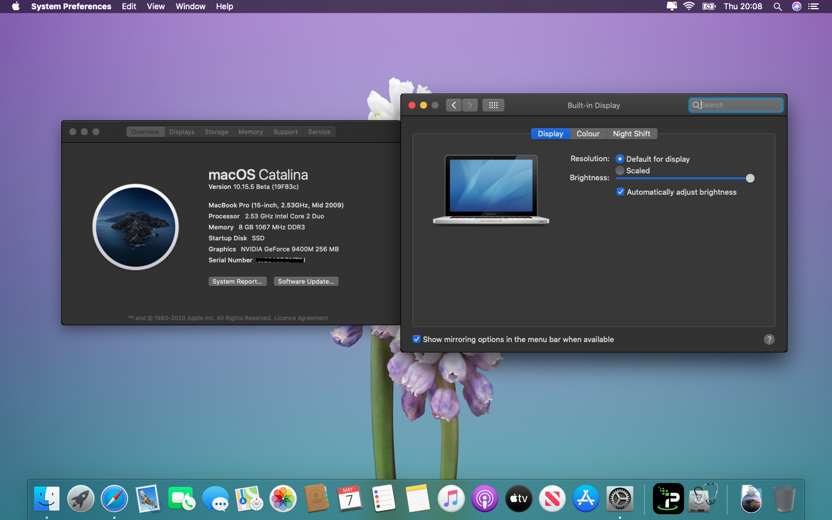The height and width of the screenshot is (520, 832).
Task: Launch Launchpad rocket icon in dock
Action: (81, 498)
